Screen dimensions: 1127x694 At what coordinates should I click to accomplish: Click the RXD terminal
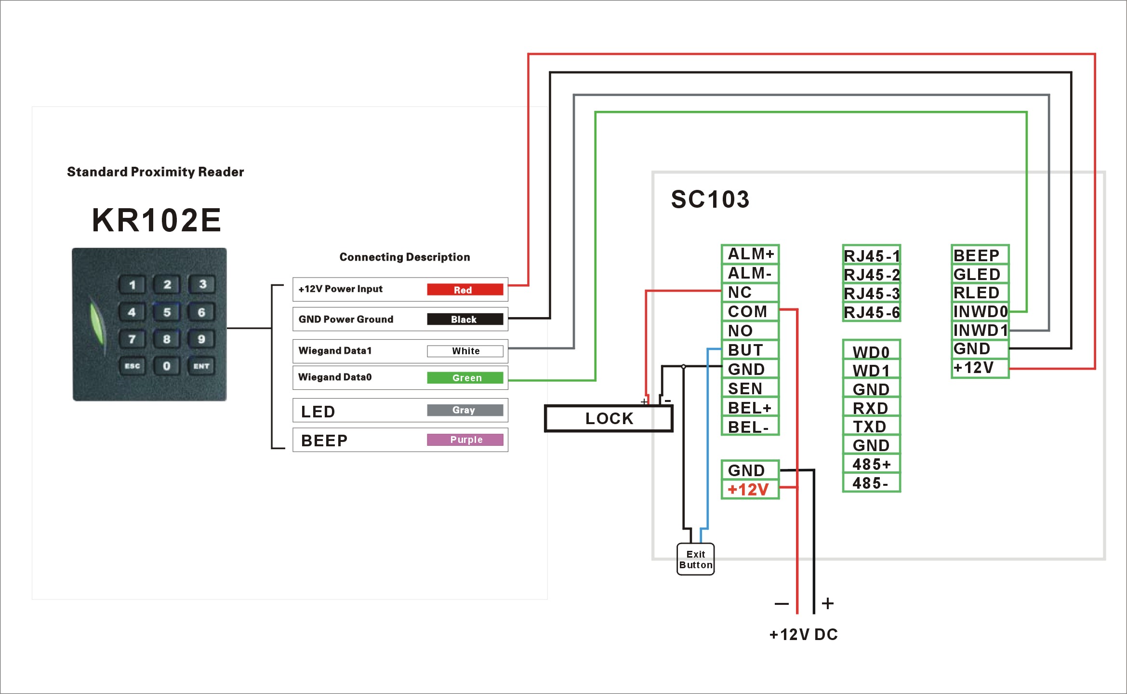[x=872, y=407]
